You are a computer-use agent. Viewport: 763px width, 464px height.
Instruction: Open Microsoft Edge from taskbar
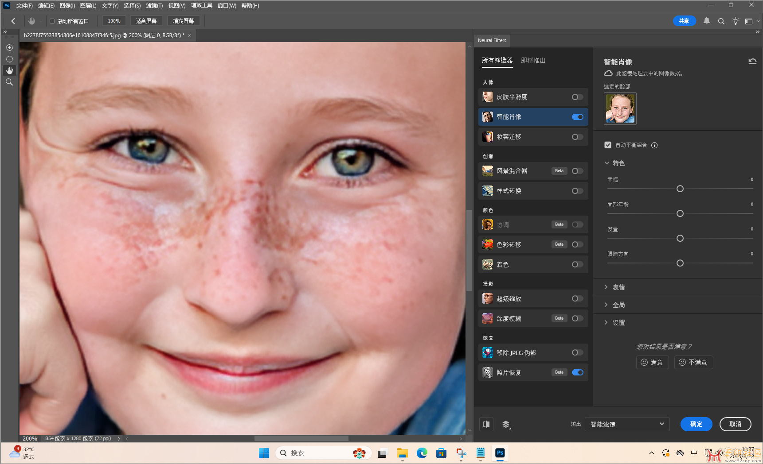422,453
